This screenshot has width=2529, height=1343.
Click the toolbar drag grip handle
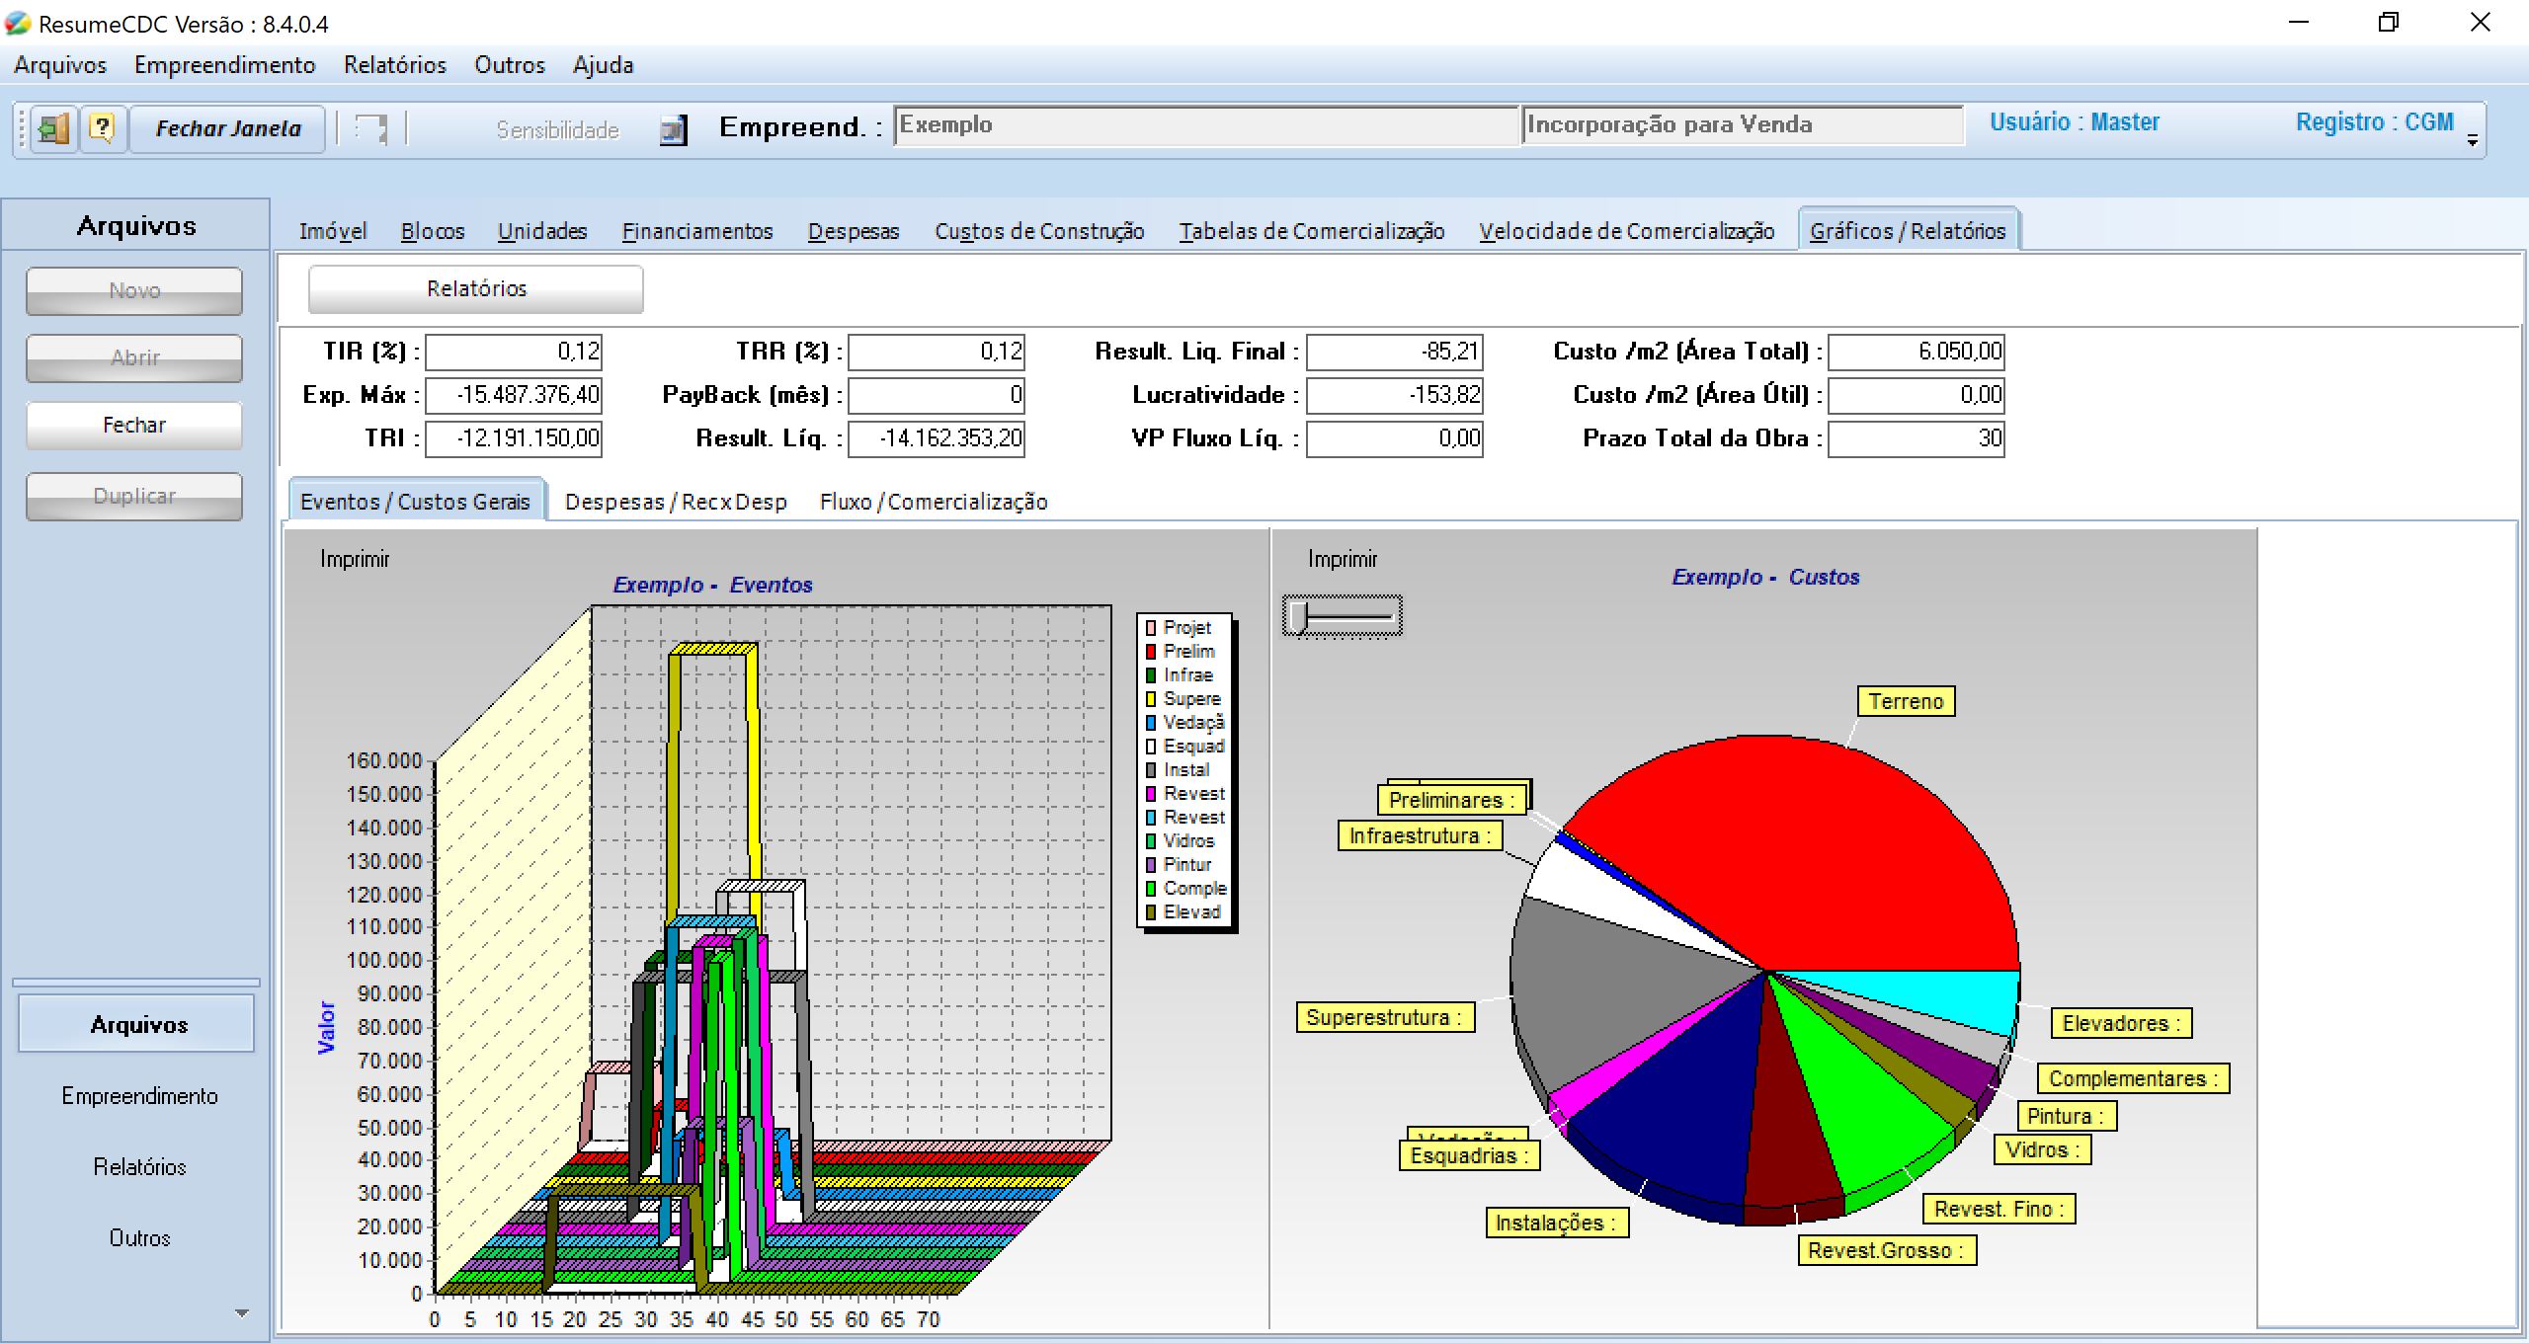(x=22, y=129)
